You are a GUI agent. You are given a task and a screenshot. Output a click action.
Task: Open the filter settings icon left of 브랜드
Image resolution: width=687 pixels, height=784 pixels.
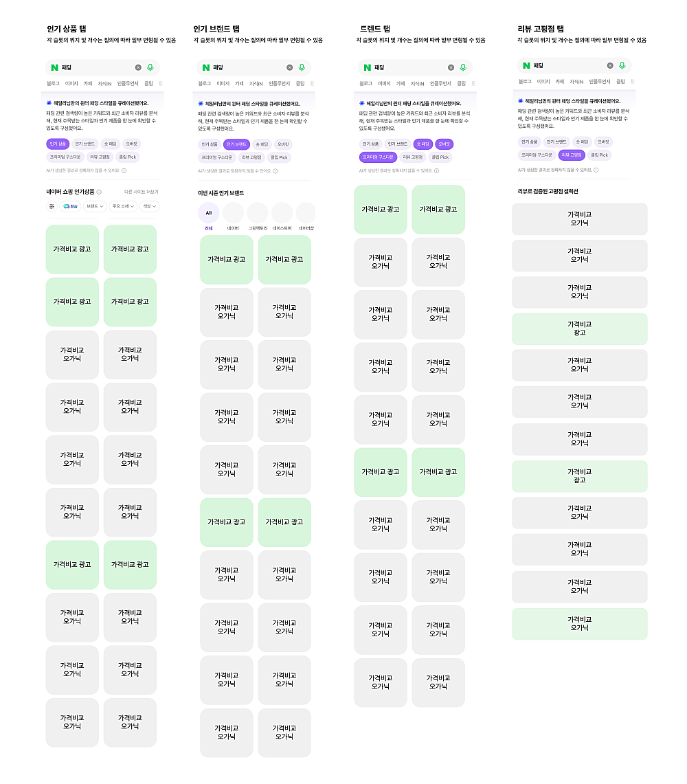click(52, 206)
